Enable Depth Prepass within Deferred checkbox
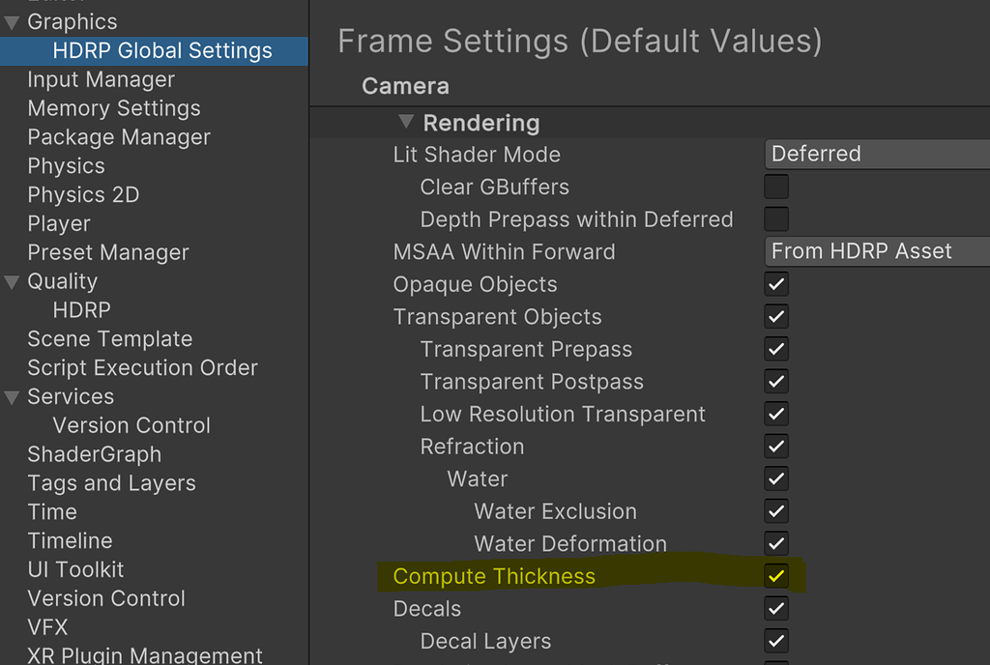Image resolution: width=990 pixels, height=665 pixels. 776,218
